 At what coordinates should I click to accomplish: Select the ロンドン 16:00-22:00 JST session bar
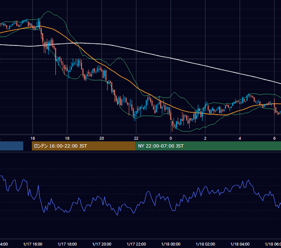tap(83, 146)
